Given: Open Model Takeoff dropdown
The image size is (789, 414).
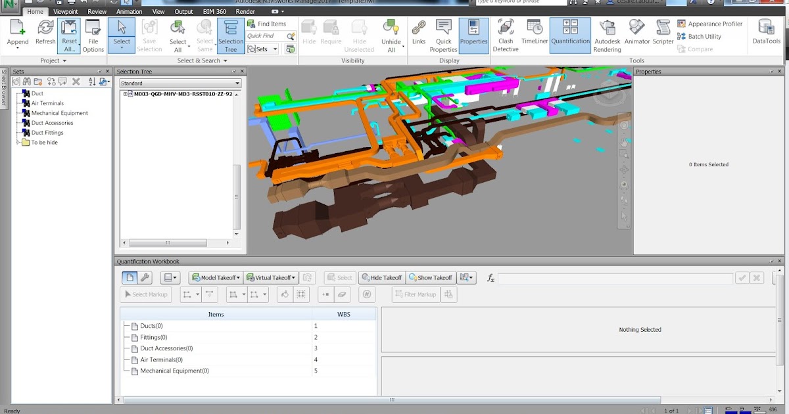Looking at the screenshot, I should click(216, 278).
